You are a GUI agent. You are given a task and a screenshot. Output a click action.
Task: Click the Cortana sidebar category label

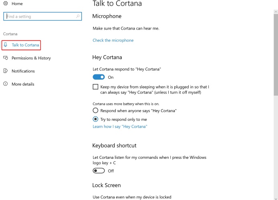[10, 34]
